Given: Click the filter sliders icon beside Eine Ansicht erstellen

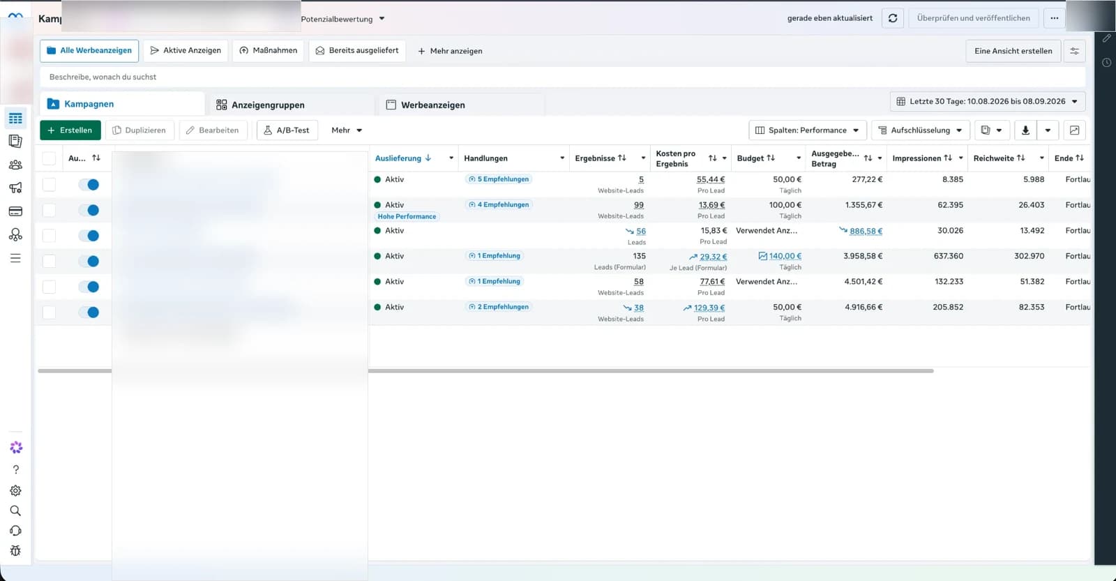Looking at the screenshot, I should 1075,51.
